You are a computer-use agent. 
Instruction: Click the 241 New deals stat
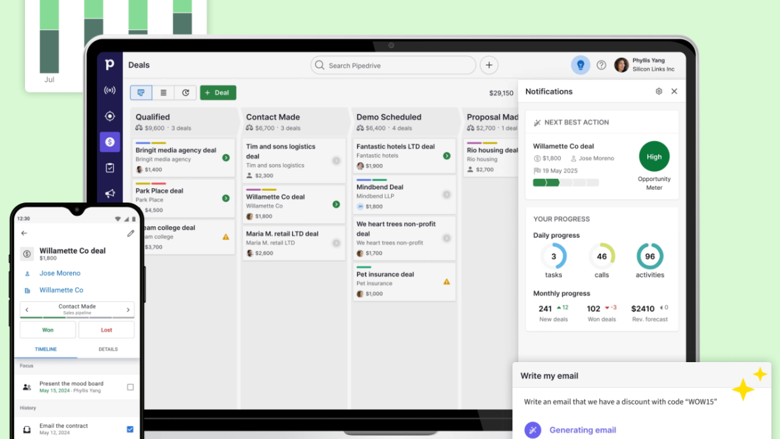point(553,312)
